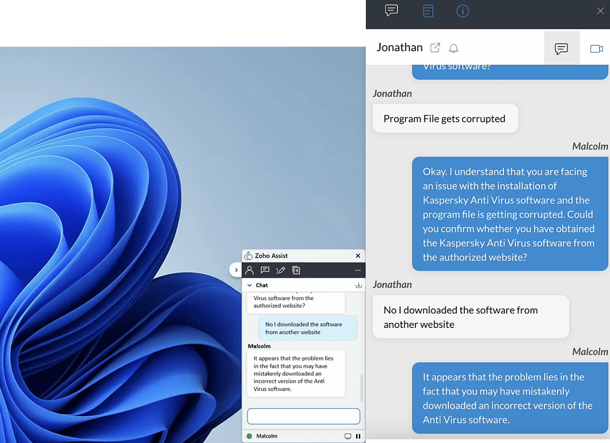Pop out Jonathan's chat in a new window
The width and height of the screenshot is (610, 443).
[435, 48]
